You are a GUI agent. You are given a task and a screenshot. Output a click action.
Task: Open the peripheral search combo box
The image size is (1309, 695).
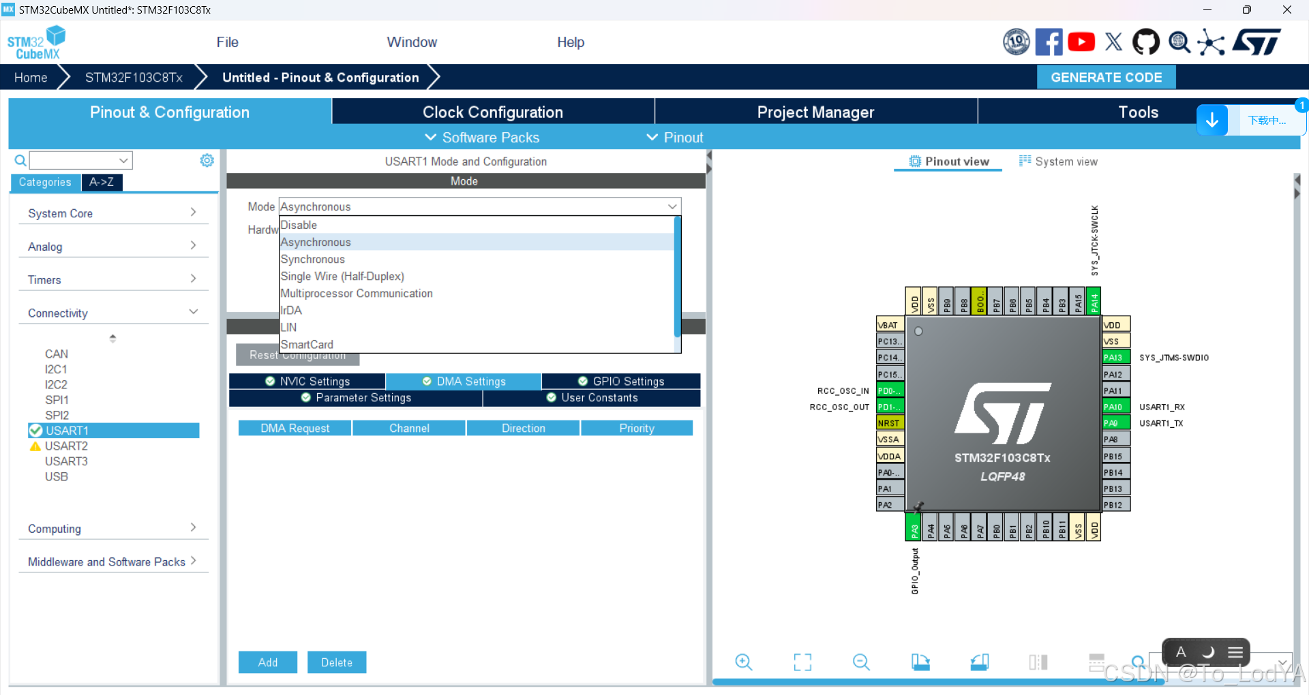[80, 160]
